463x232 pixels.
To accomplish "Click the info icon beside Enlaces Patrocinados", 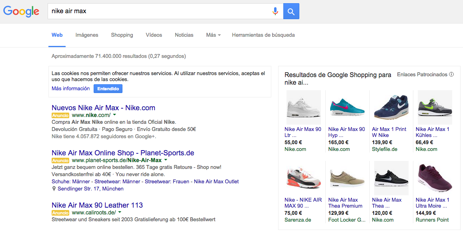I will pos(451,75).
